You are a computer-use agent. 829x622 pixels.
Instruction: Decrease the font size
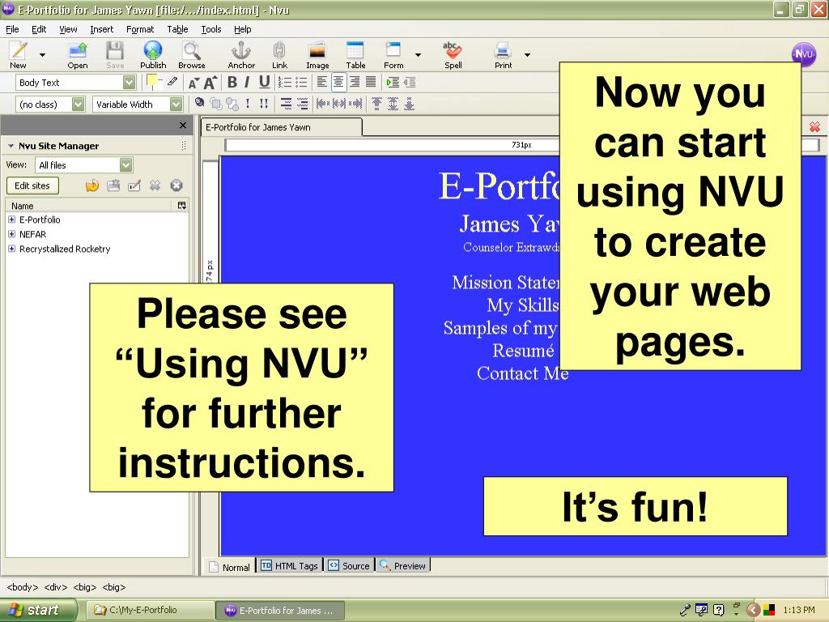coord(193,83)
